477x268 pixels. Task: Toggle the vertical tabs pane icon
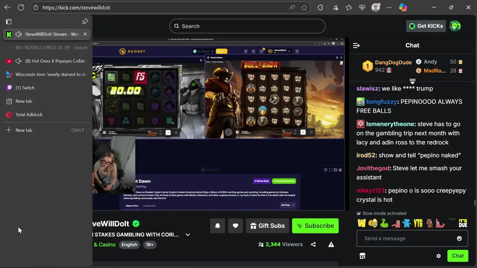[9, 22]
